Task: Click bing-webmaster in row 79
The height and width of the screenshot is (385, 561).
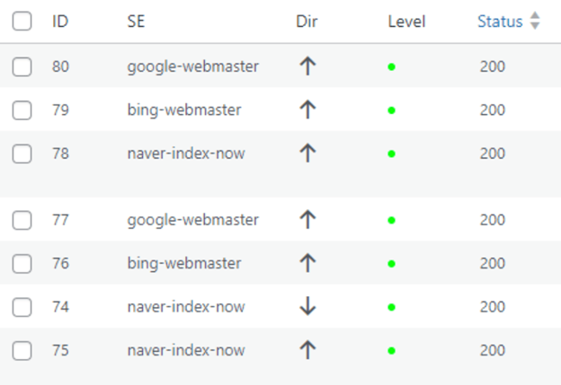Action: coord(184,110)
